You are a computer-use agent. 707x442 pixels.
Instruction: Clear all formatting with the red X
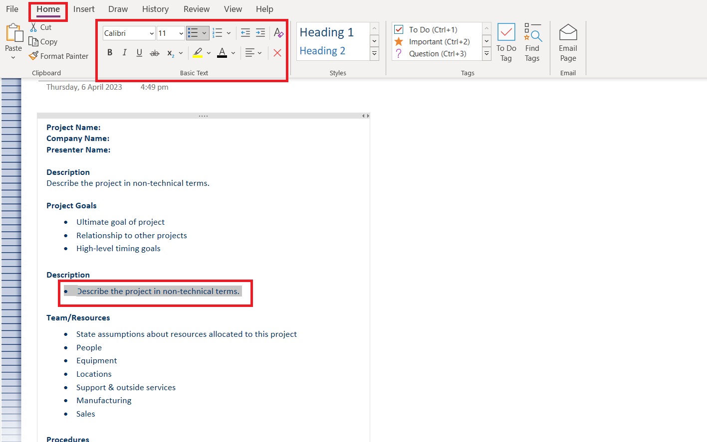point(277,52)
